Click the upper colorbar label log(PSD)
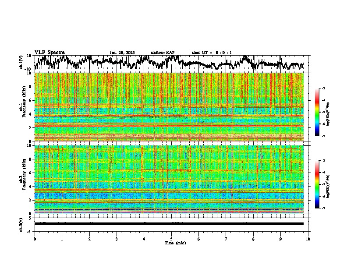 [x=328, y=114]
